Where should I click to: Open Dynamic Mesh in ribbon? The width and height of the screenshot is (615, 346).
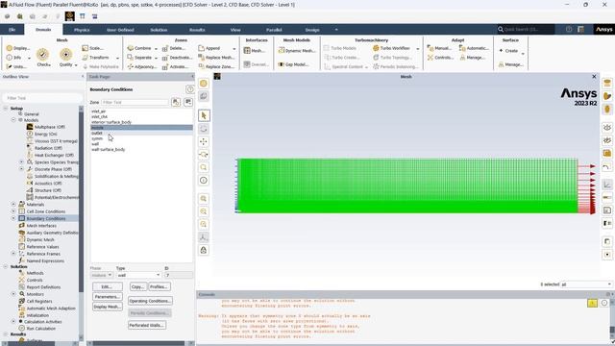297,51
